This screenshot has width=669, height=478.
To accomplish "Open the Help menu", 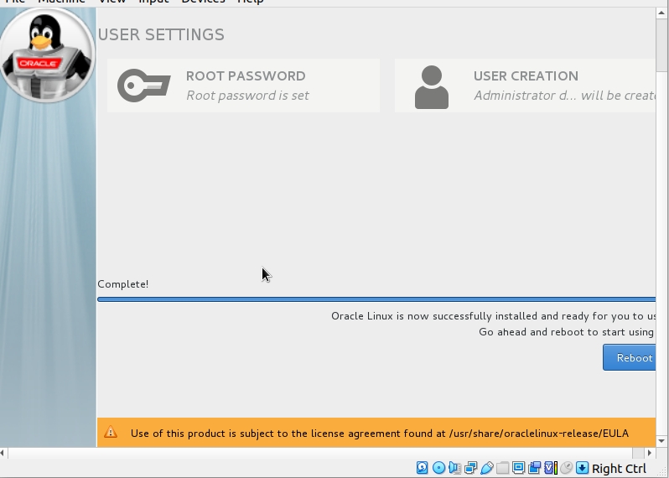I will [251, 2].
